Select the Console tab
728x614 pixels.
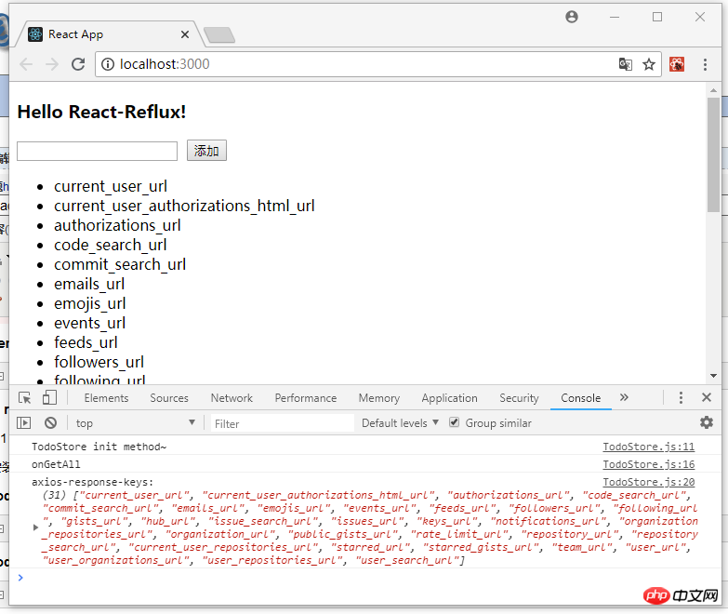[580, 398]
